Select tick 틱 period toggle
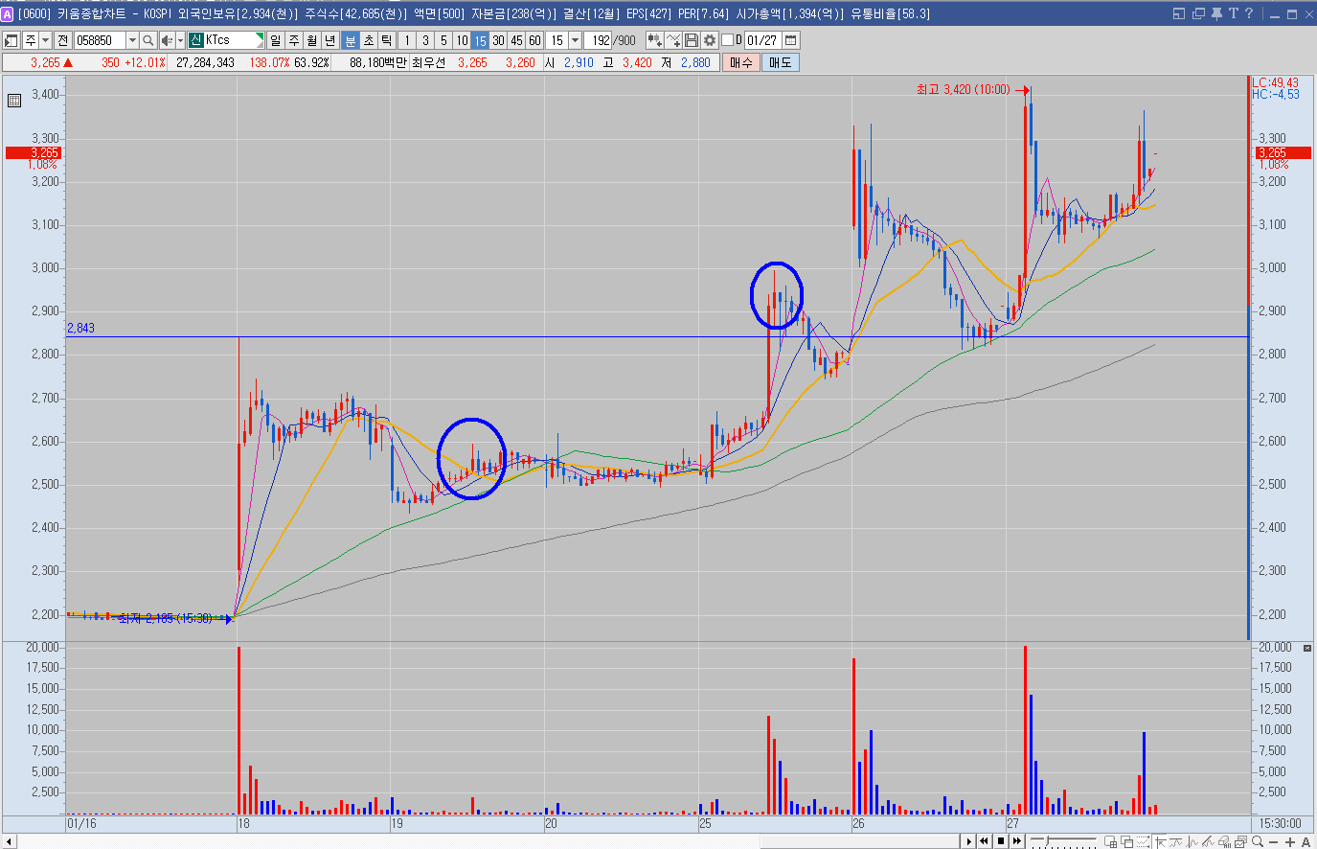 (387, 40)
